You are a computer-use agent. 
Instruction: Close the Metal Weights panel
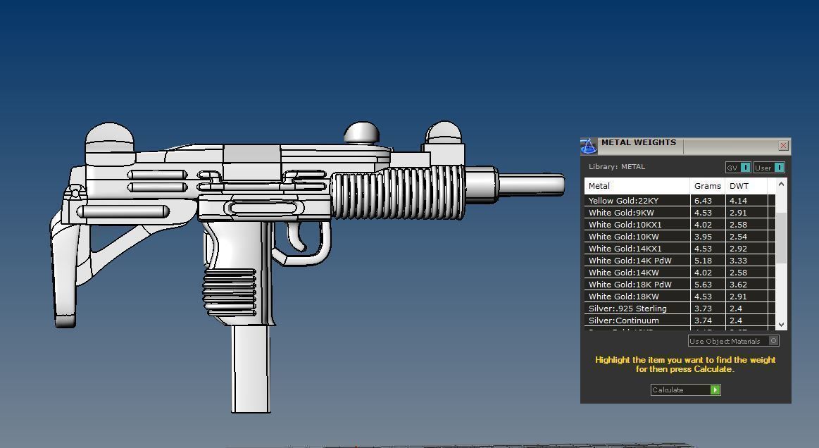[x=783, y=145]
